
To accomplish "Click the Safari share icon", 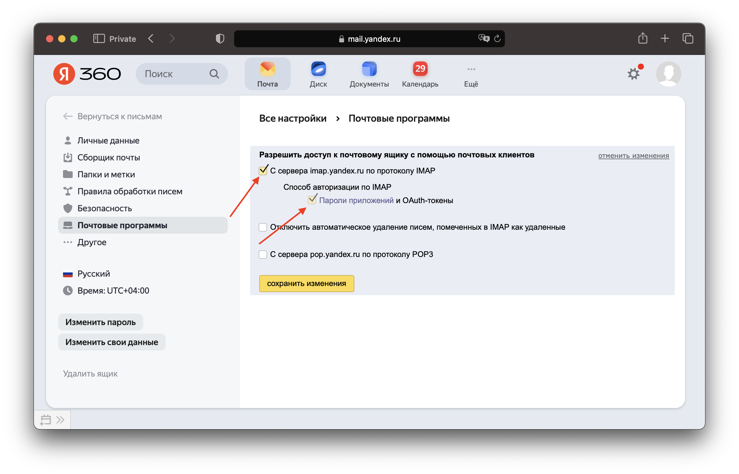I will (643, 38).
